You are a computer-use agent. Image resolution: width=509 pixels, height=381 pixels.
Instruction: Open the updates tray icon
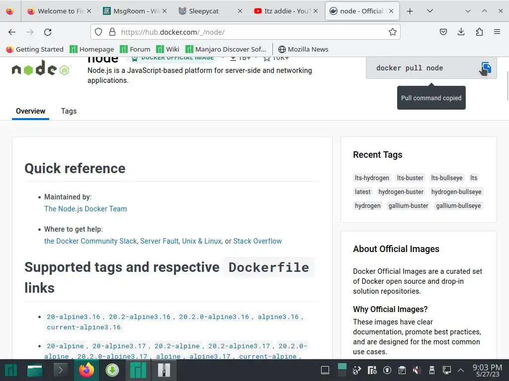[387, 370]
